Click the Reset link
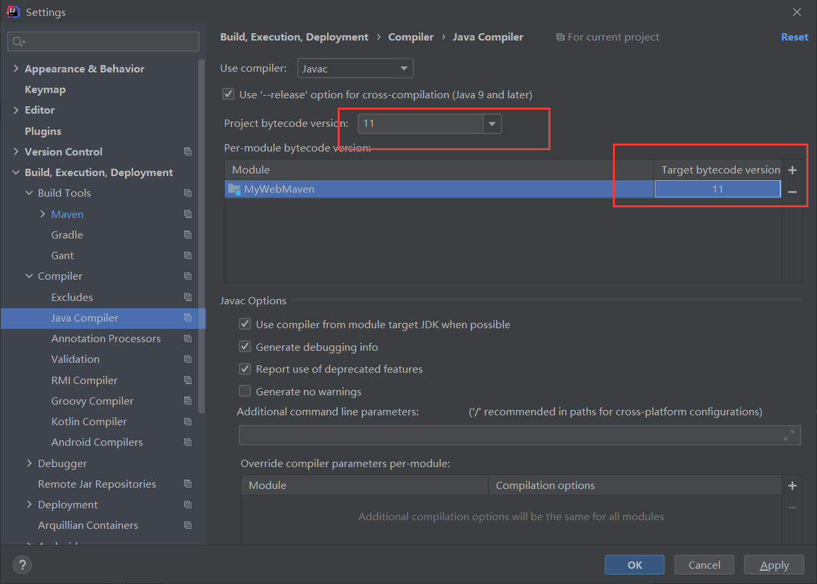Viewport: 817px width, 584px height. point(794,37)
